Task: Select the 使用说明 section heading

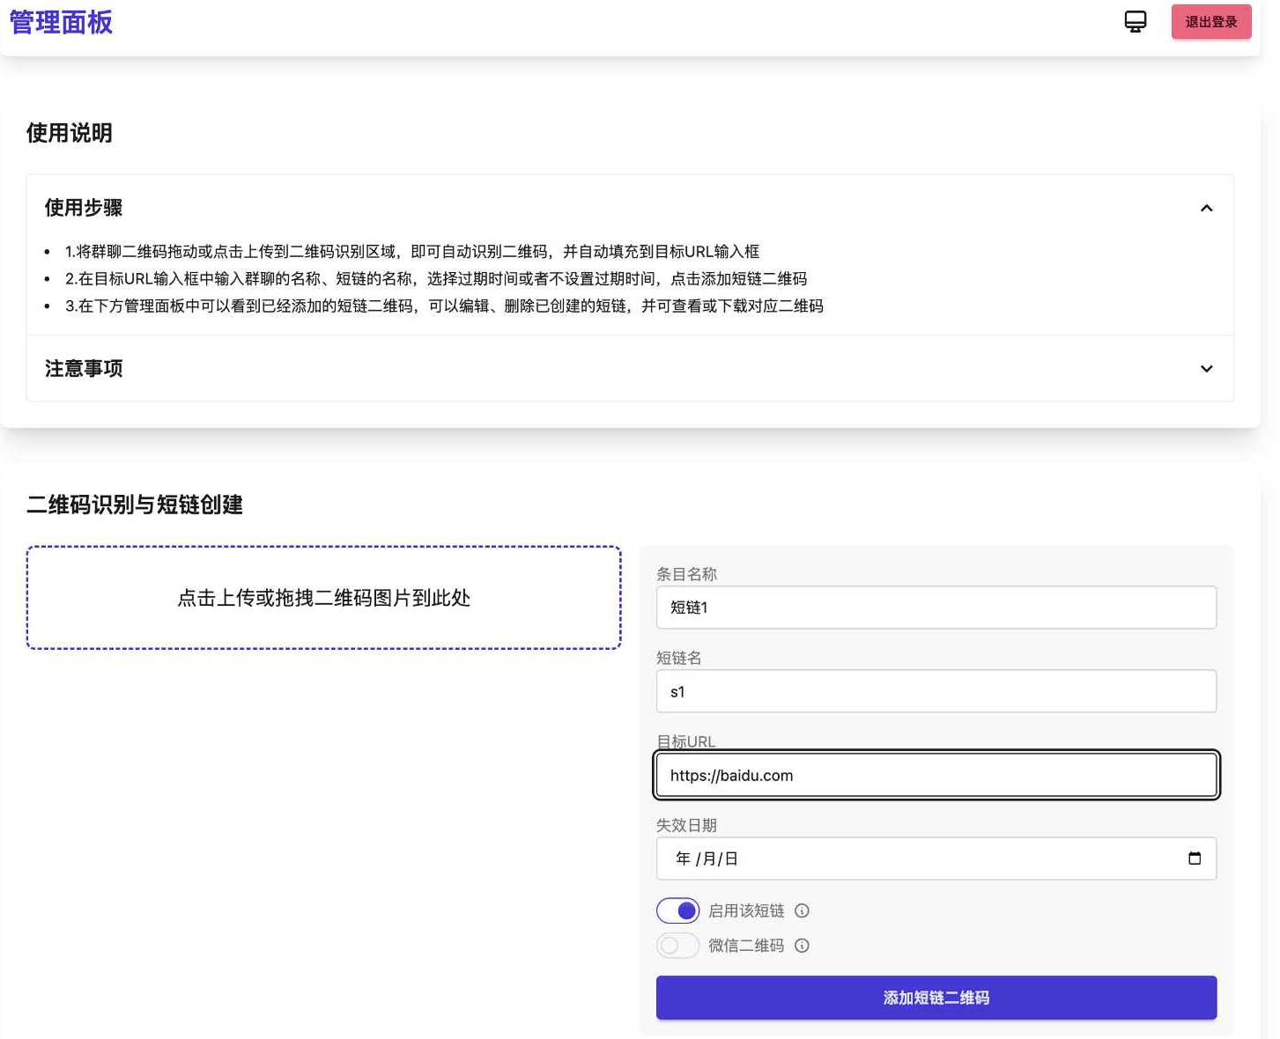Action: click(70, 133)
